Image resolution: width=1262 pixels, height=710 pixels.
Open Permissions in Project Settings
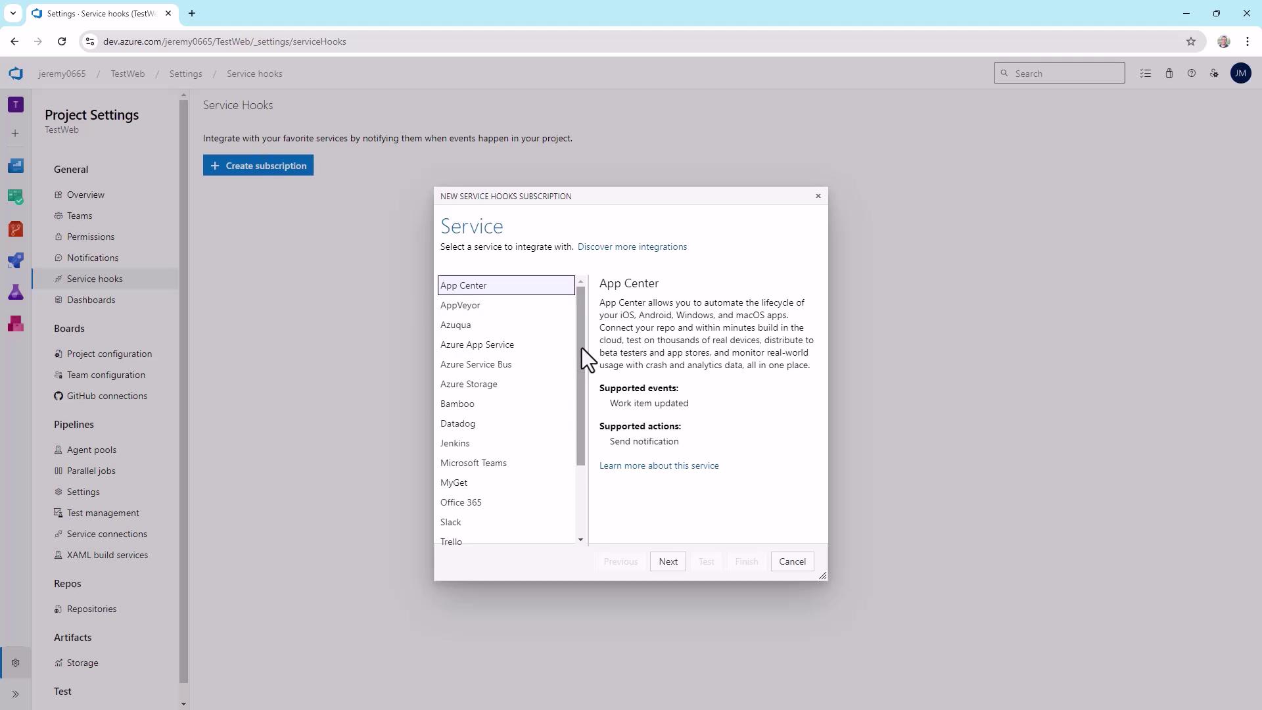[x=91, y=237]
